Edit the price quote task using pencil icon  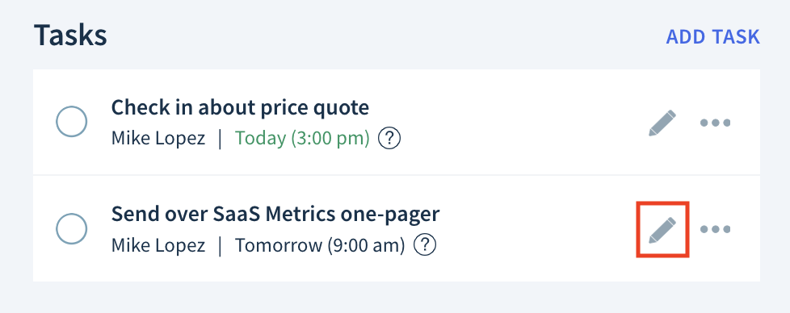pos(662,123)
